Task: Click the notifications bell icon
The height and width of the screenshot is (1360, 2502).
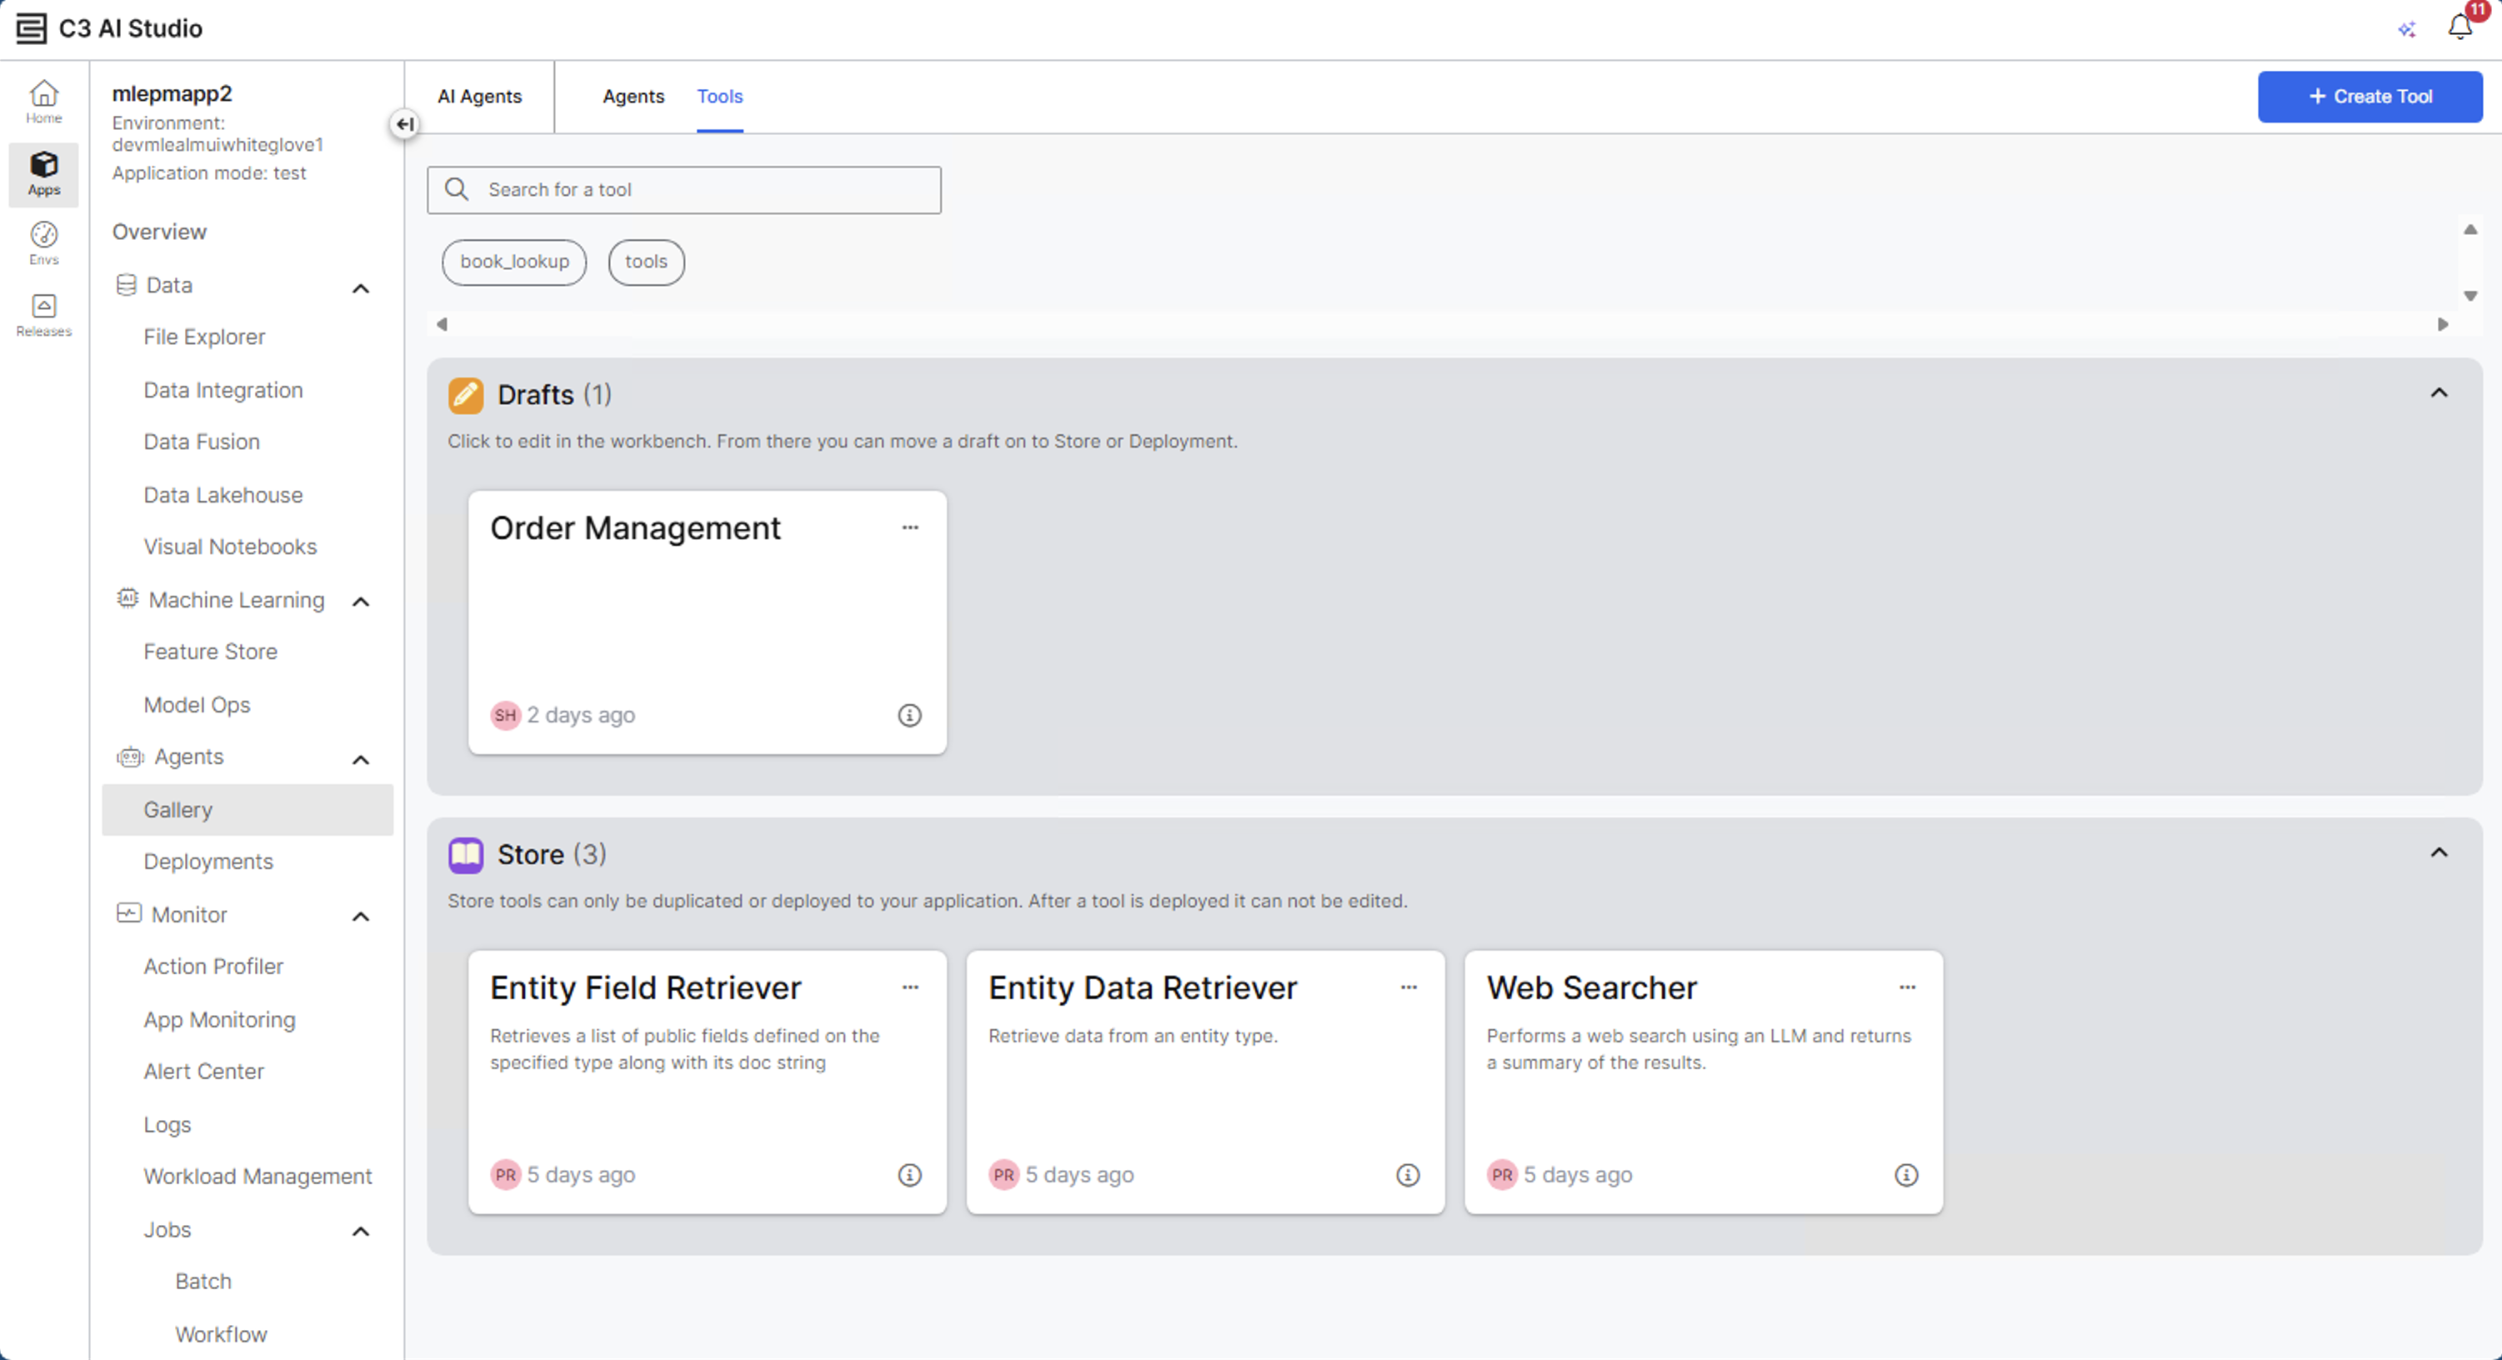Action: pos(2459,27)
